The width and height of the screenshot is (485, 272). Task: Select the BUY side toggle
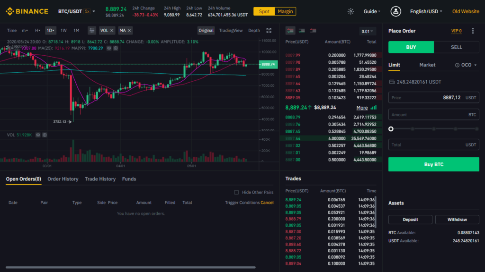pyautogui.click(x=411, y=47)
